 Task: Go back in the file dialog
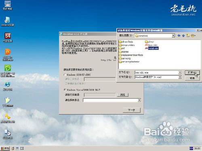click(179, 35)
